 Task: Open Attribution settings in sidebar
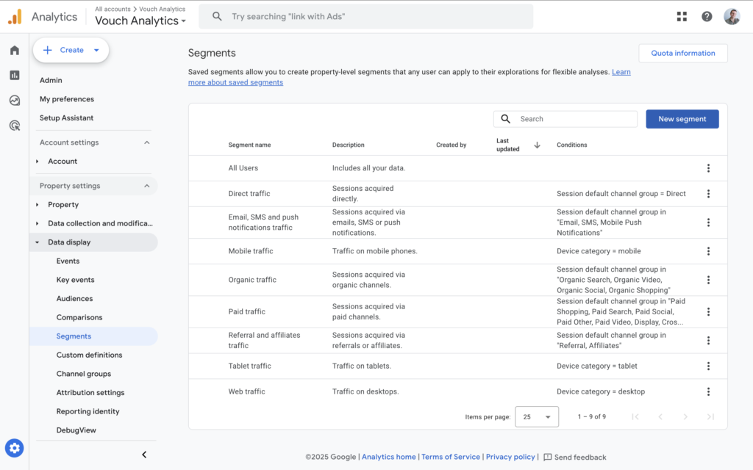90,393
